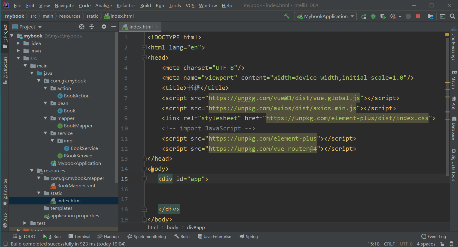
Task: Start debugging with the green bug icon
Action: click(x=373, y=16)
